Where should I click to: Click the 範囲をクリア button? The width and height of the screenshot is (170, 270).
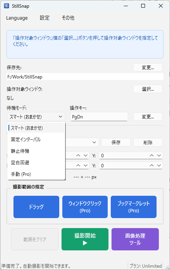click(x=35, y=239)
